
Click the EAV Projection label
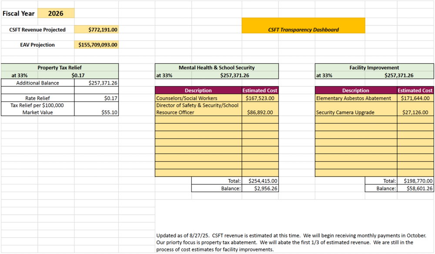point(37,45)
